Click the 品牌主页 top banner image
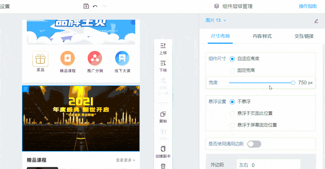Screen dimensions: 325x169 [81, 32]
